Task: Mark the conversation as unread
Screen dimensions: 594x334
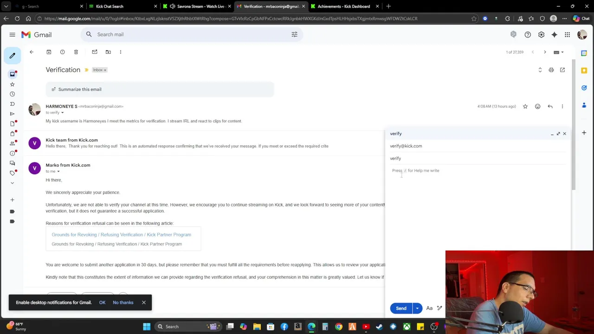Action: click(95, 52)
